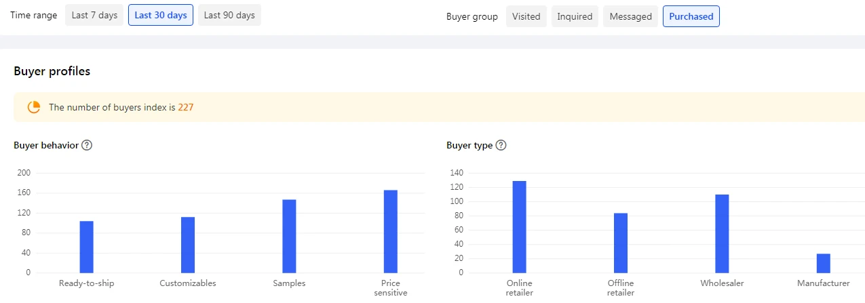Click the Price sensitive bar

click(390, 231)
